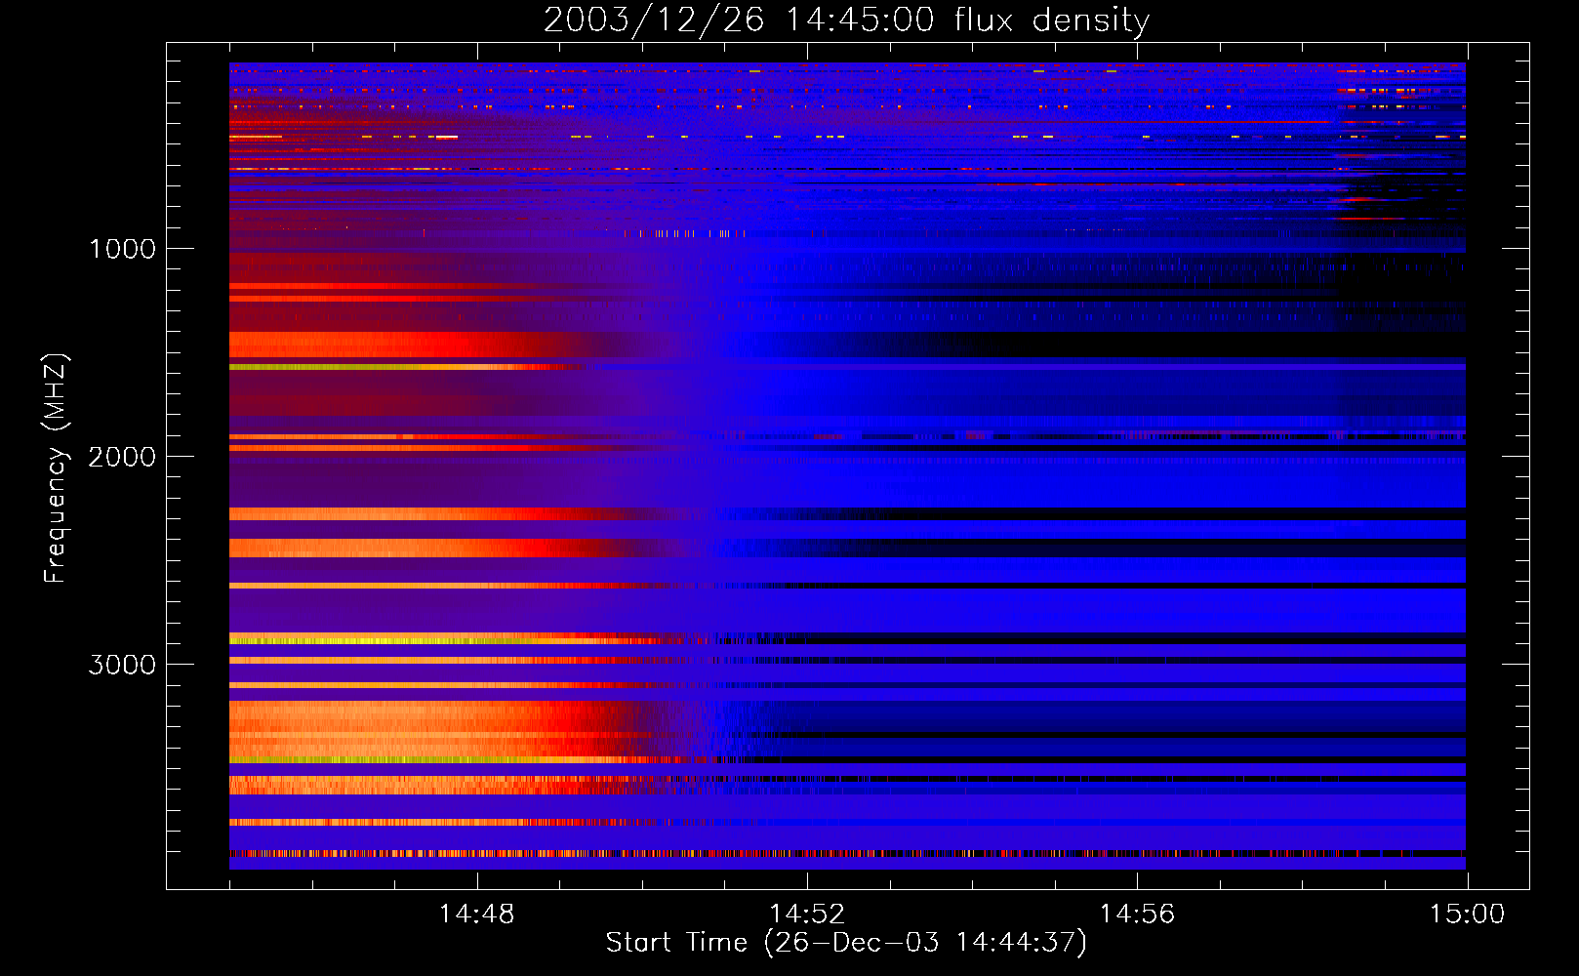Click the 'Frequency (MHZ)' y-axis label
The width and height of the screenshot is (1579, 976).
[x=56, y=468]
